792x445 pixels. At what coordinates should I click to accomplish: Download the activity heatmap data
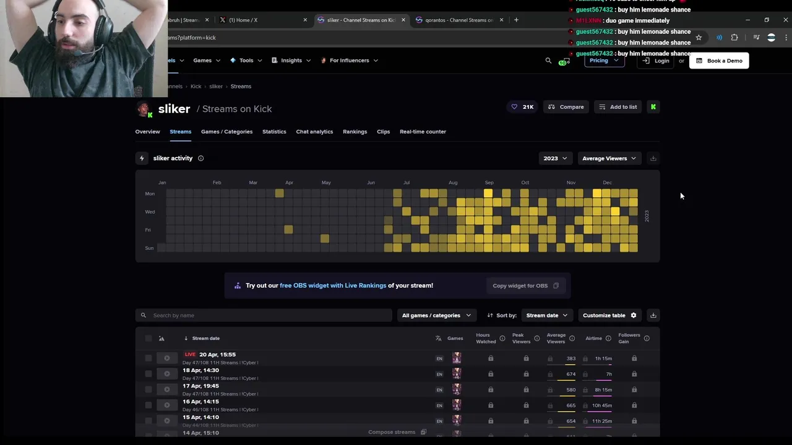point(653,158)
